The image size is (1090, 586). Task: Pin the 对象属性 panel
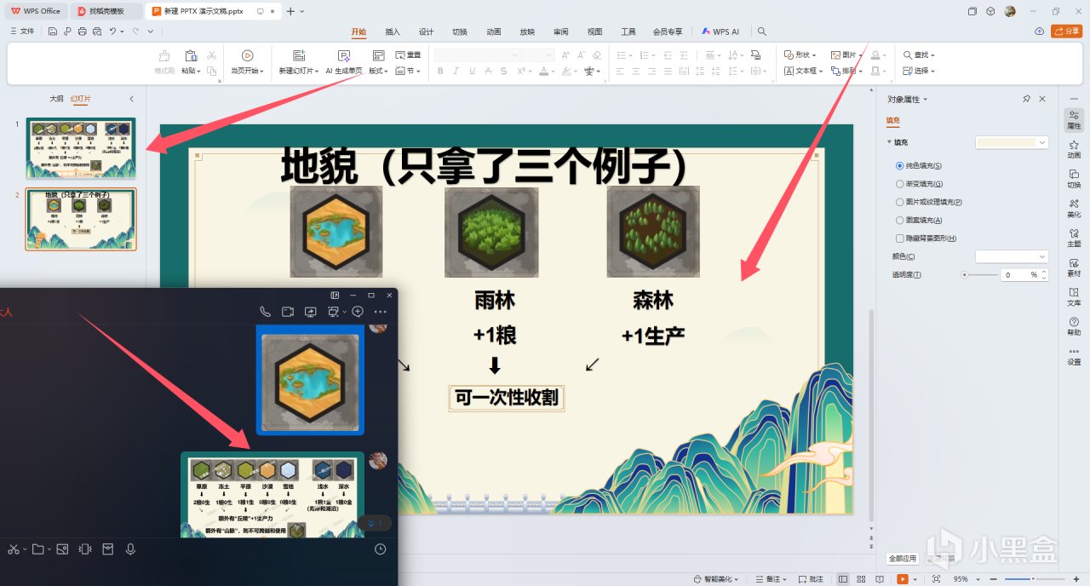pyautogui.click(x=1026, y=99)
